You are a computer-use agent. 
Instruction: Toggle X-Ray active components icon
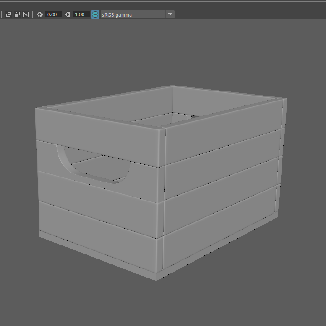pos(17,14)
